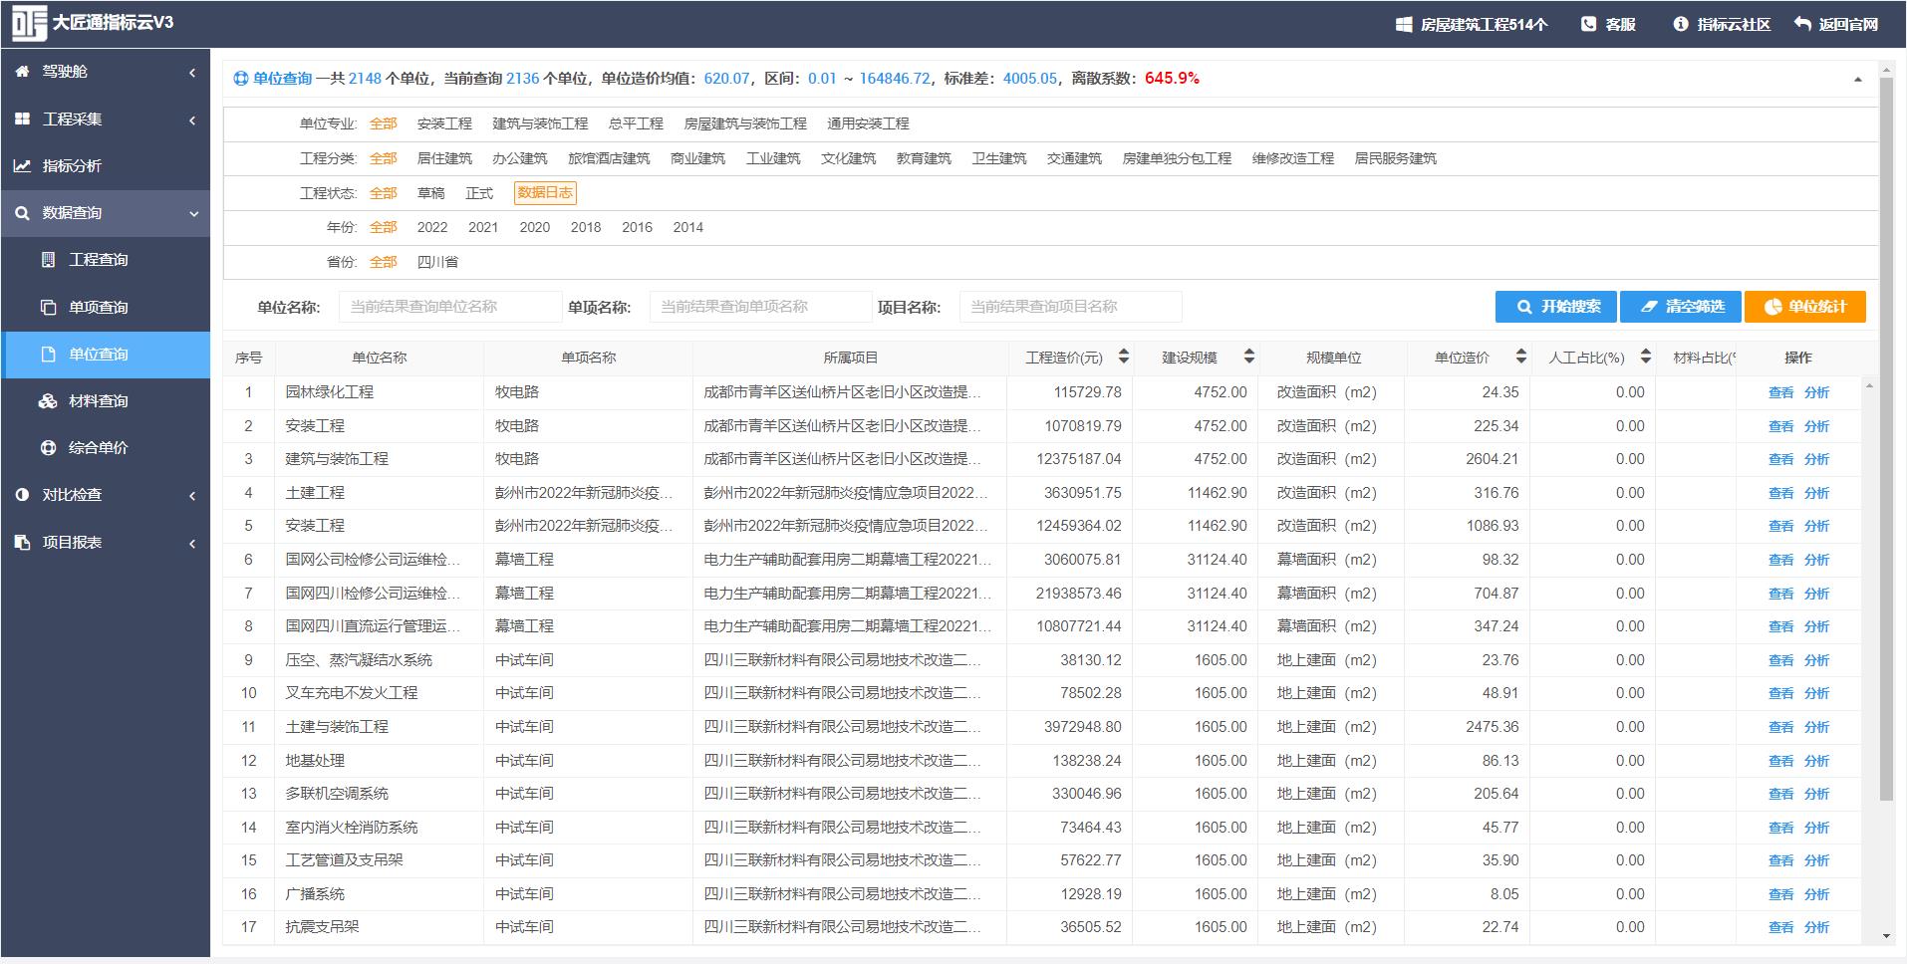Click the 单位查询 file icon
The width and height of the screenshot is (1907, 964).
(48, 355)
